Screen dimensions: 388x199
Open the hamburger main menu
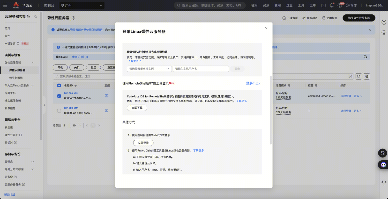tap(5, 5)
